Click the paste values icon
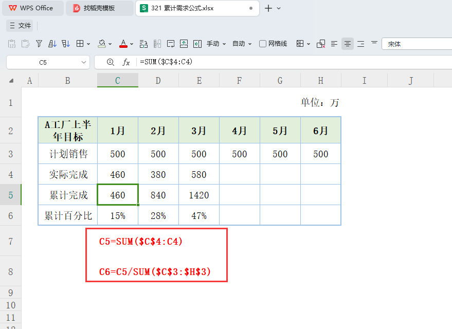 [12, 44]
